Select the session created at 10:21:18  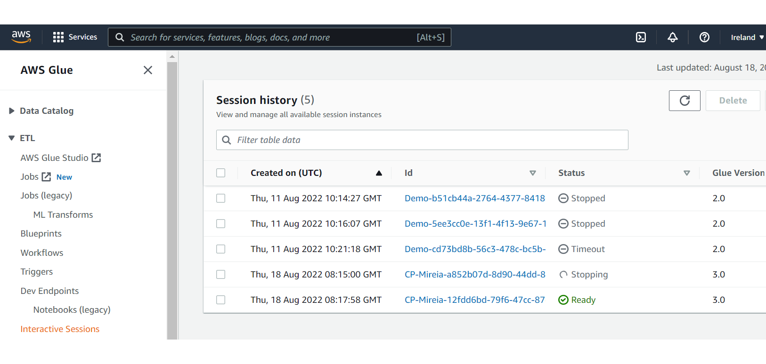coord(220,249)
